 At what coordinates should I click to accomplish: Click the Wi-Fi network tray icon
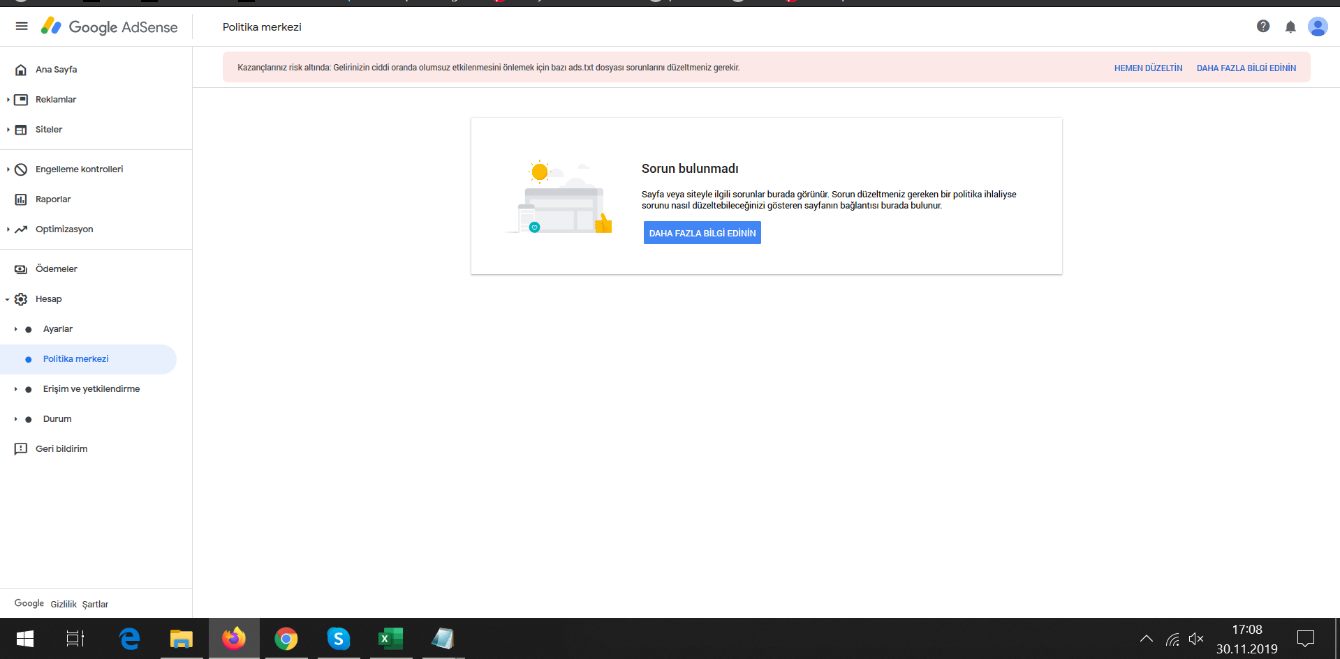1172,639
